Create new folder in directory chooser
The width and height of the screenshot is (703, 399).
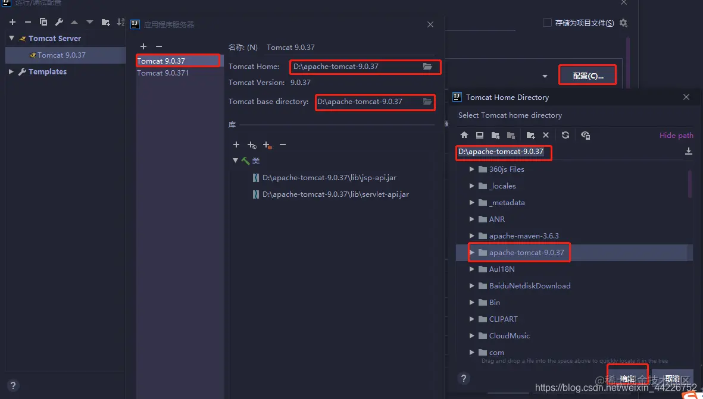click(x=531, y=135)
